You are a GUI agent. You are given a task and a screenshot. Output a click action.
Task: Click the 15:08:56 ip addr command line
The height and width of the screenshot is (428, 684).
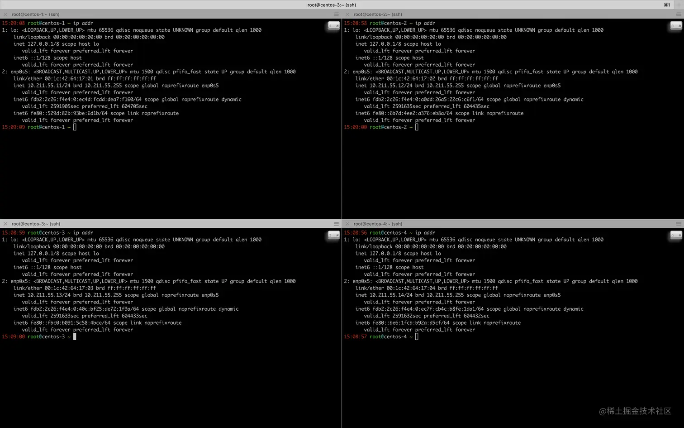[389, 233]
